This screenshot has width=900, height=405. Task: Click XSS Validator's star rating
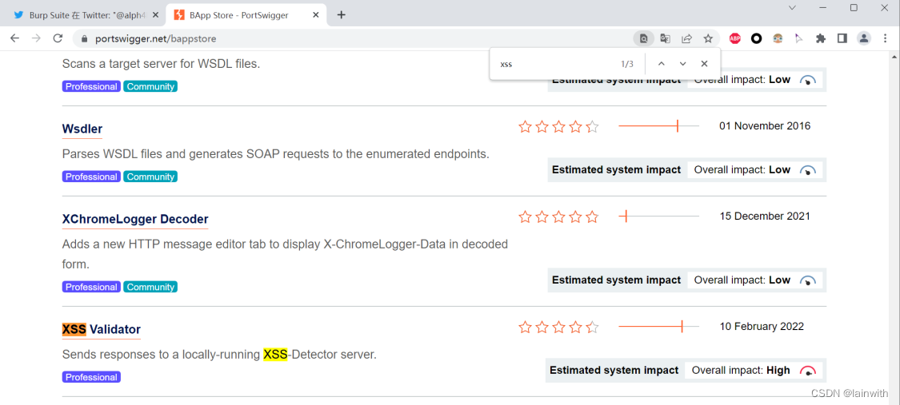pyautogui.click(x=558, y=327)
